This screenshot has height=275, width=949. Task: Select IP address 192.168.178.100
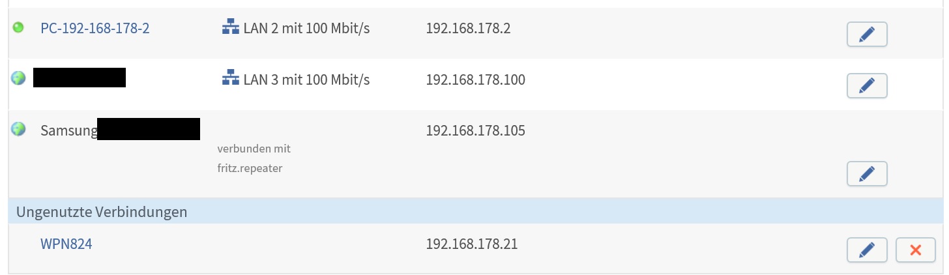(x=474, y=80)
